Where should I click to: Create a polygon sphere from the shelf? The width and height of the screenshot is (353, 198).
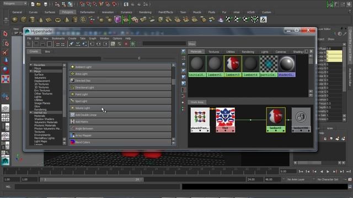15,20
